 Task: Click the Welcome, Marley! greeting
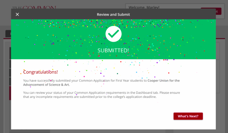tap(140, 7)
